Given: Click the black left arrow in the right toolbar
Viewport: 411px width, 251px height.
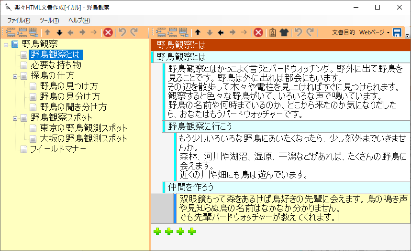Looking at the screenshot, I should [221, 32].
